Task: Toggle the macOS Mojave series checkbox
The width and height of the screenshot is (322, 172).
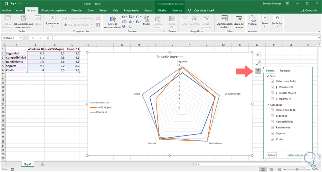Action: 272,93
